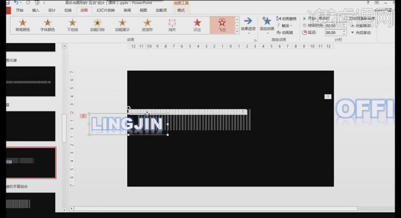Open ribbon display options button

pos(377,2)
